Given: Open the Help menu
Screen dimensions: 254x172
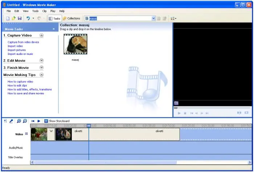Looking at the screenshot, I should point(62,11).
